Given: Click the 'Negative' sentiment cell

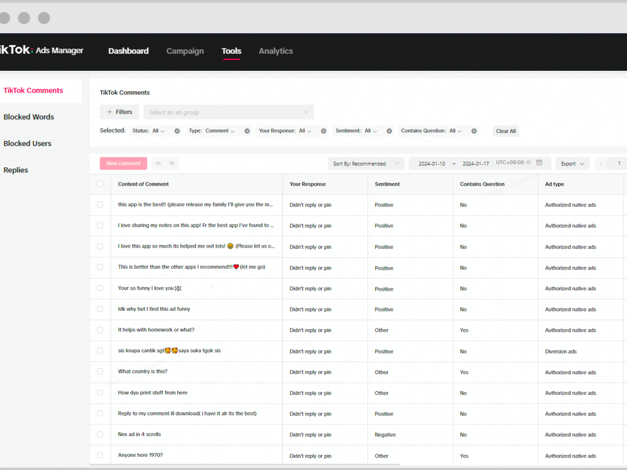Looking at the screenshot, I should (385, 435).
